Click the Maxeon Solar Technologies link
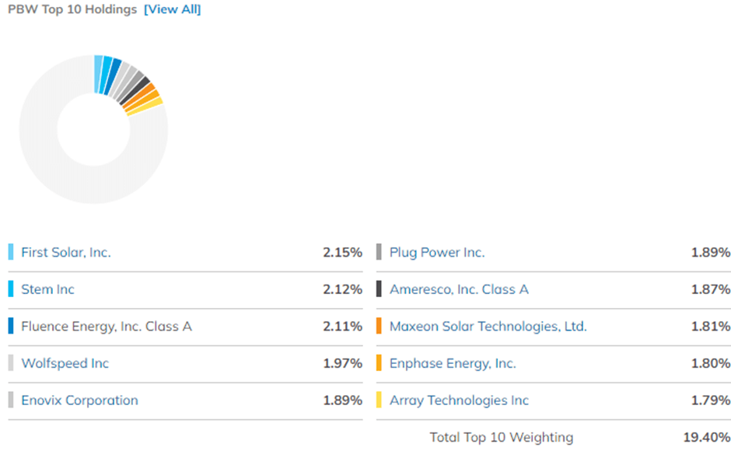This screenshot has height=451, width=731. 488,327
